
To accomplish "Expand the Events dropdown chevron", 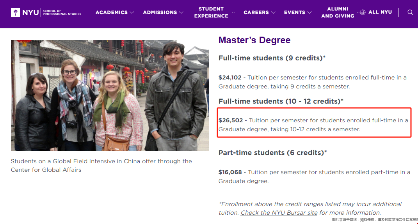I will point(309,12).
